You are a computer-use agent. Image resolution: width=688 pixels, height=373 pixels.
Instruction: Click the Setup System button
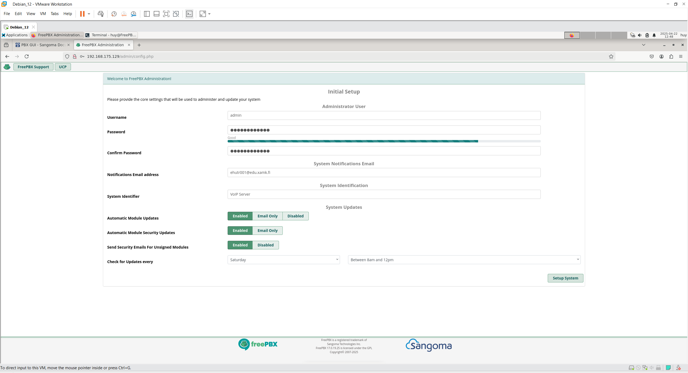[x=565, y=278]
